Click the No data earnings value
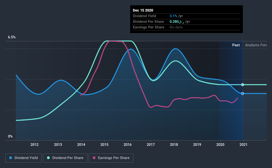This screenshot has height=168, width=272. coord(176,27)
